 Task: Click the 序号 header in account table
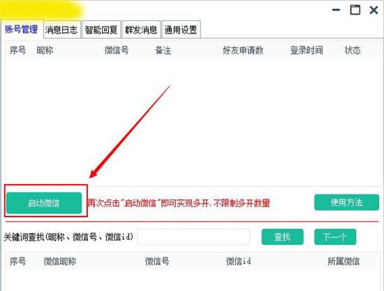coord(17,50)
